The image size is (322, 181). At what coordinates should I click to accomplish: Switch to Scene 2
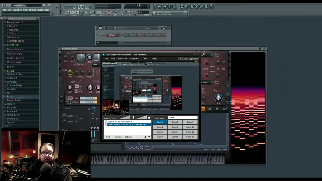(x=160, y=127)
